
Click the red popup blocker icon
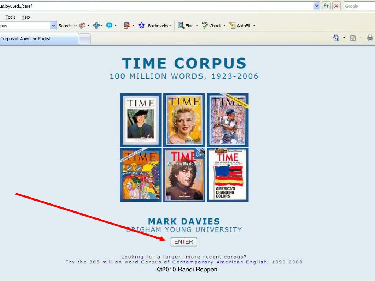click(127, 25)
